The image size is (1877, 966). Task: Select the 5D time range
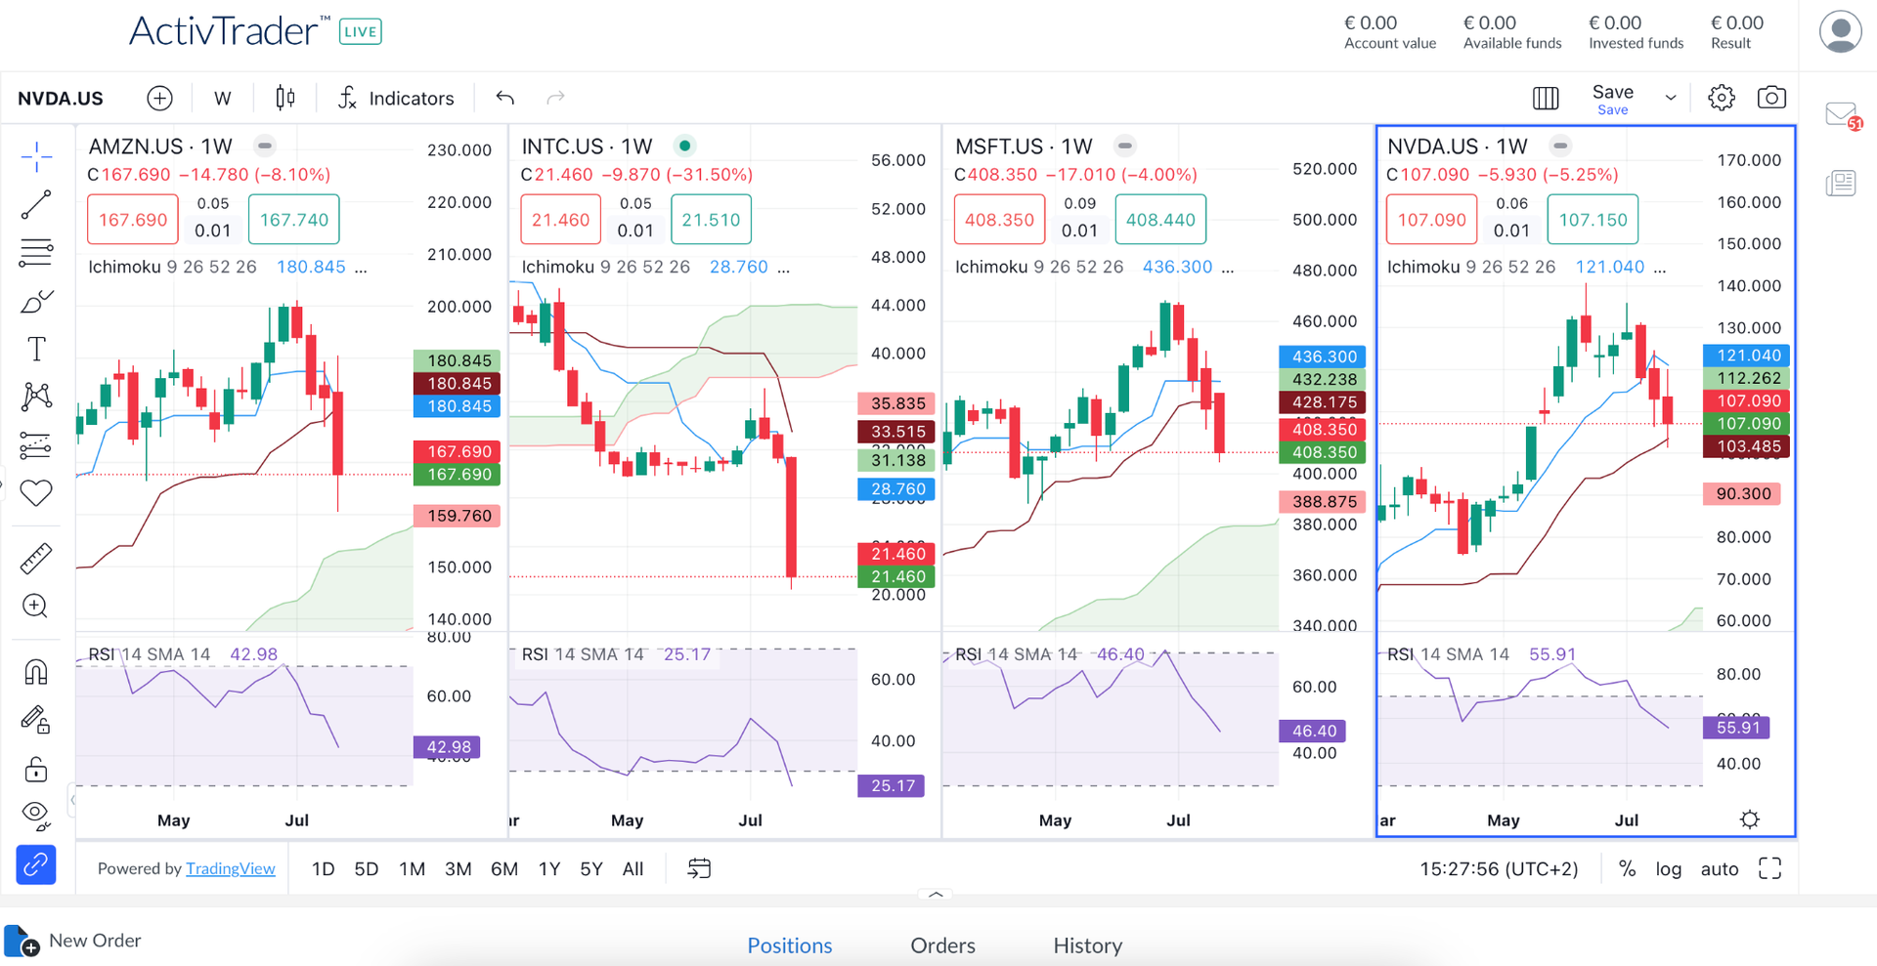367,868
